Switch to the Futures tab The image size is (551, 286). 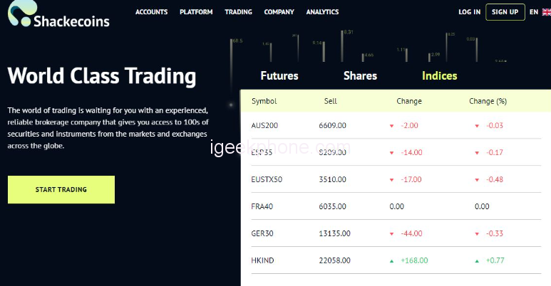point(279,75)
